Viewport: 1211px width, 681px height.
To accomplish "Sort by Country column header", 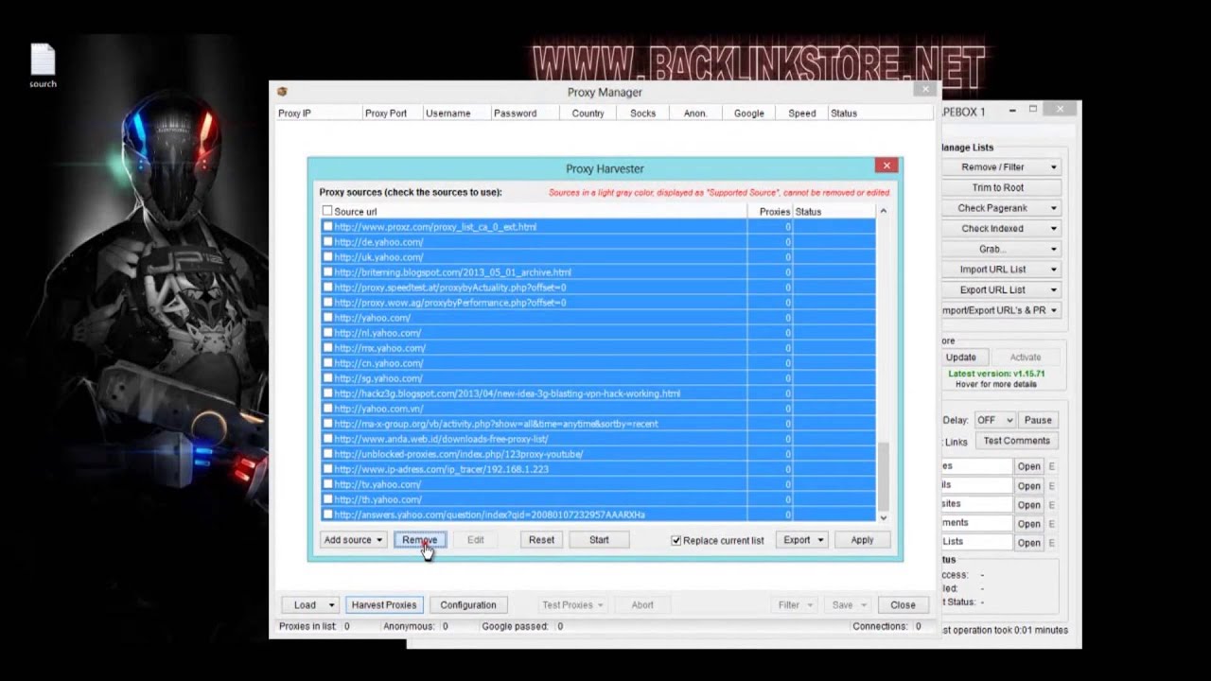I will pos(589,113).
